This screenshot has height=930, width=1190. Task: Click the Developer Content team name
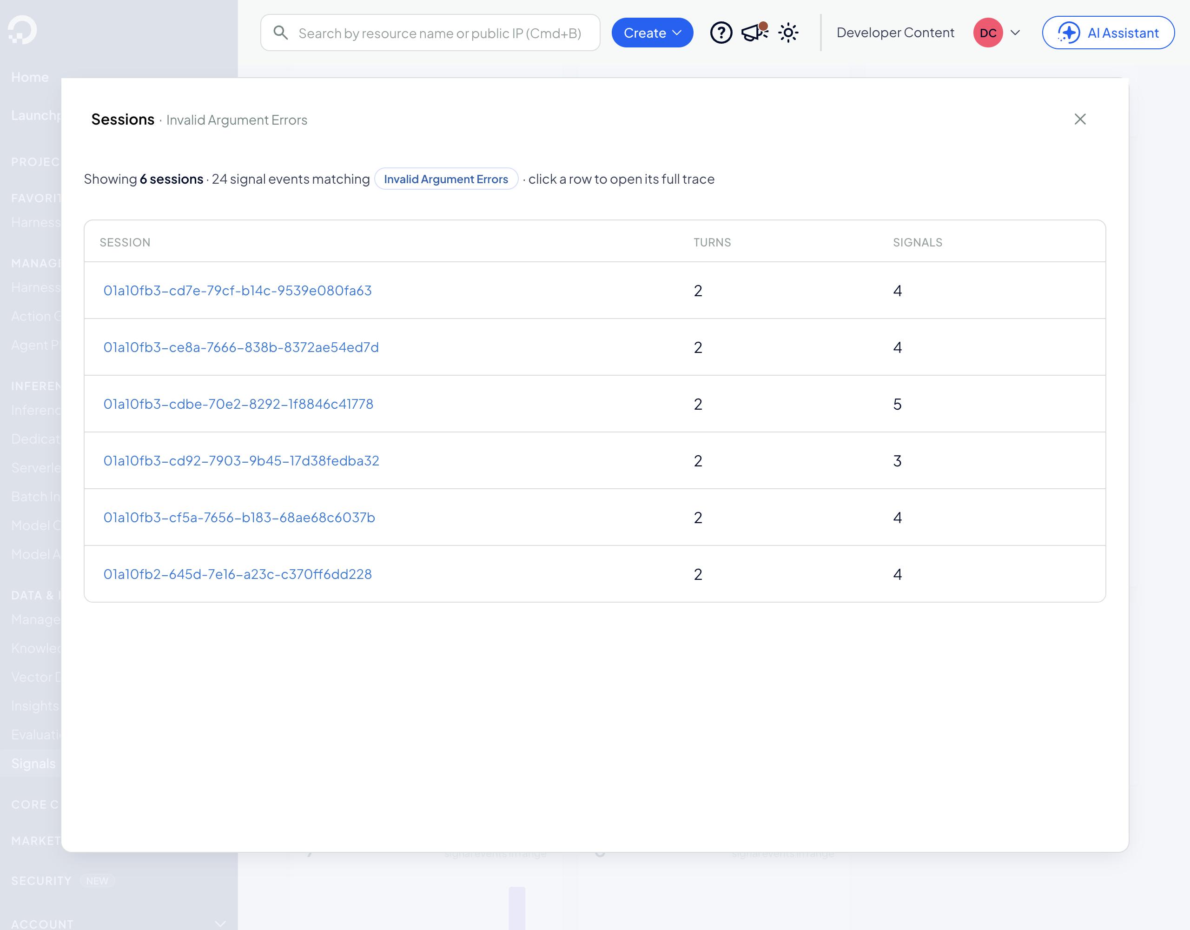click(x=895, y=33)
